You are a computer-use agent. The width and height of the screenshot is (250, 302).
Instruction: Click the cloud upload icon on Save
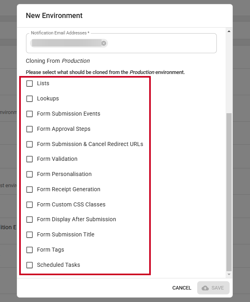pyautogui.click(x=205, y=288)
